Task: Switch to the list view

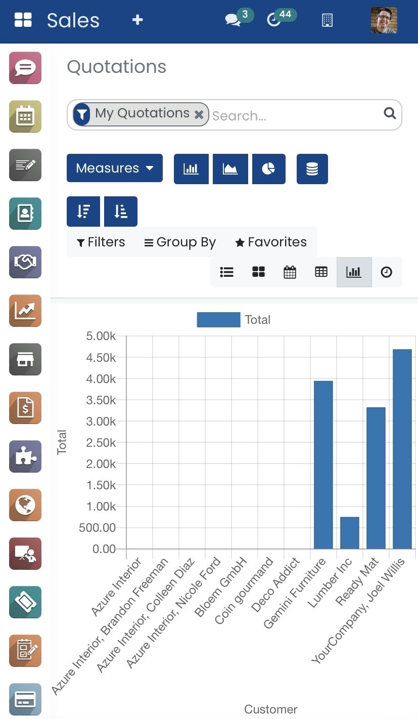Action: point(226,272)
